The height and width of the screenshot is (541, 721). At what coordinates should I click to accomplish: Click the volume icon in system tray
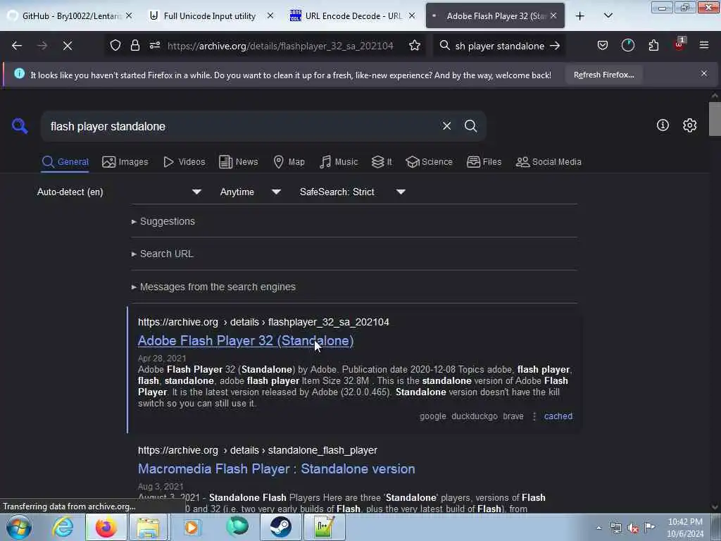(x=633, y=528)
